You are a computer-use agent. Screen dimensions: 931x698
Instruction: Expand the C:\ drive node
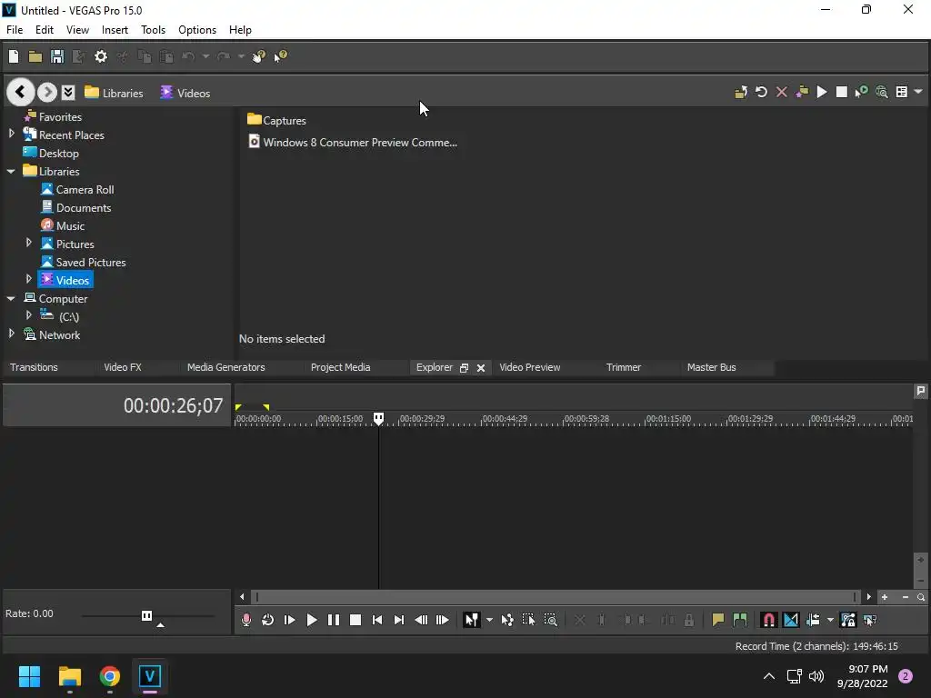[28, 315]
